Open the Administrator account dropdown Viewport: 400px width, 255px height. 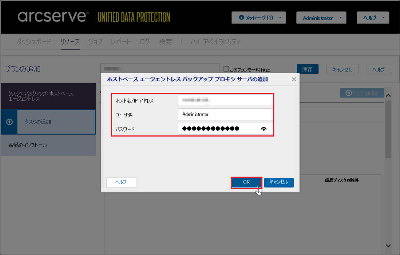[321, 18]
